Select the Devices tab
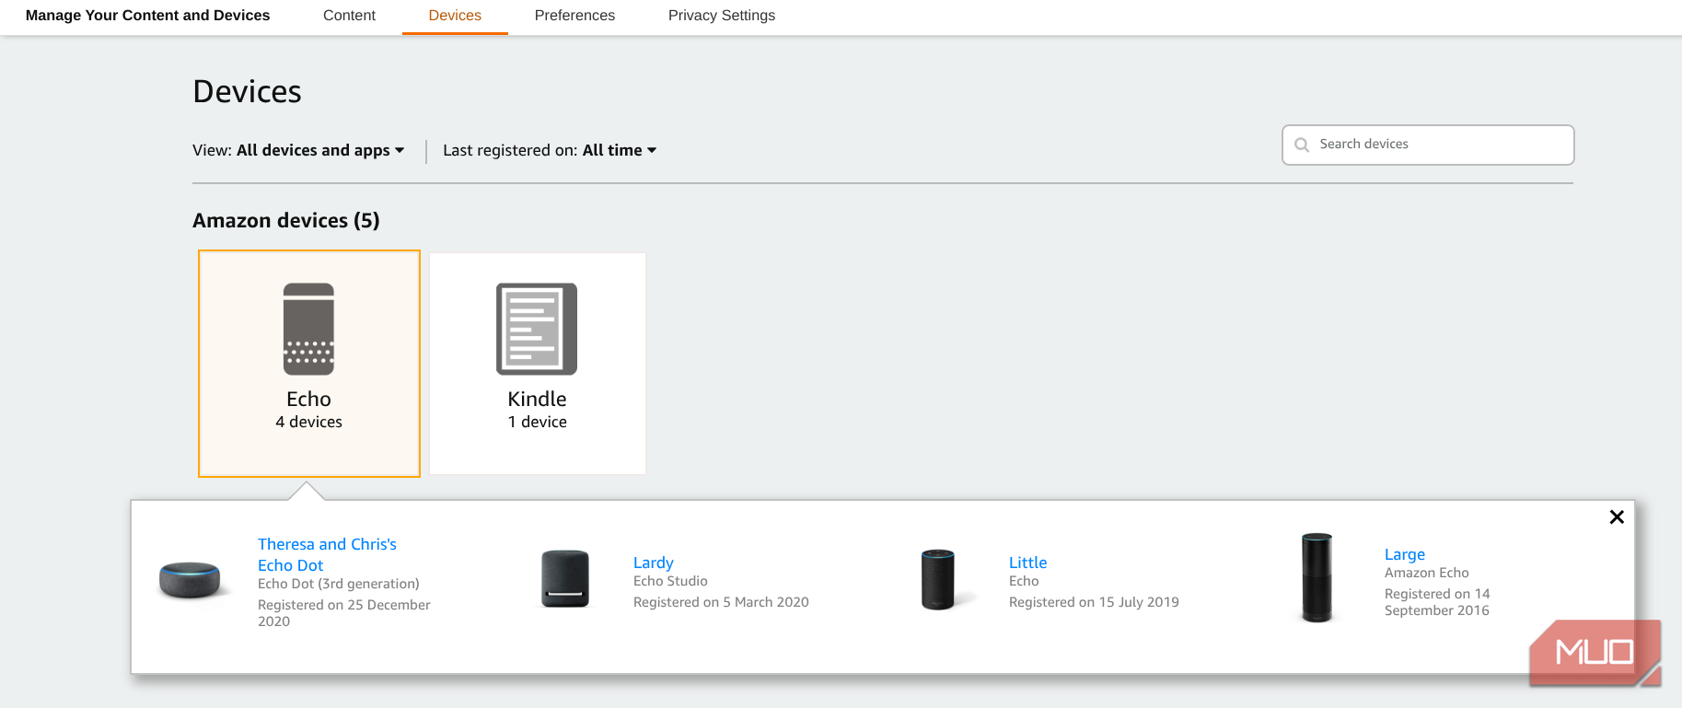1682x708 pixels. coord(455,16)
